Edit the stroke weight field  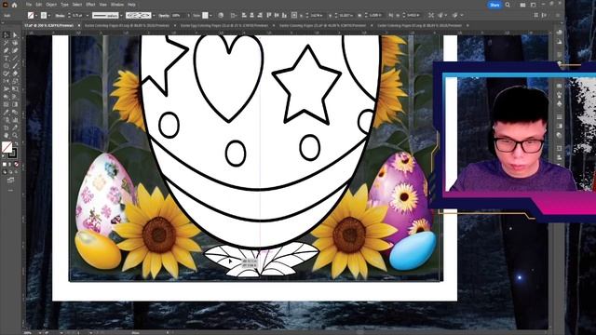[78, 15]
